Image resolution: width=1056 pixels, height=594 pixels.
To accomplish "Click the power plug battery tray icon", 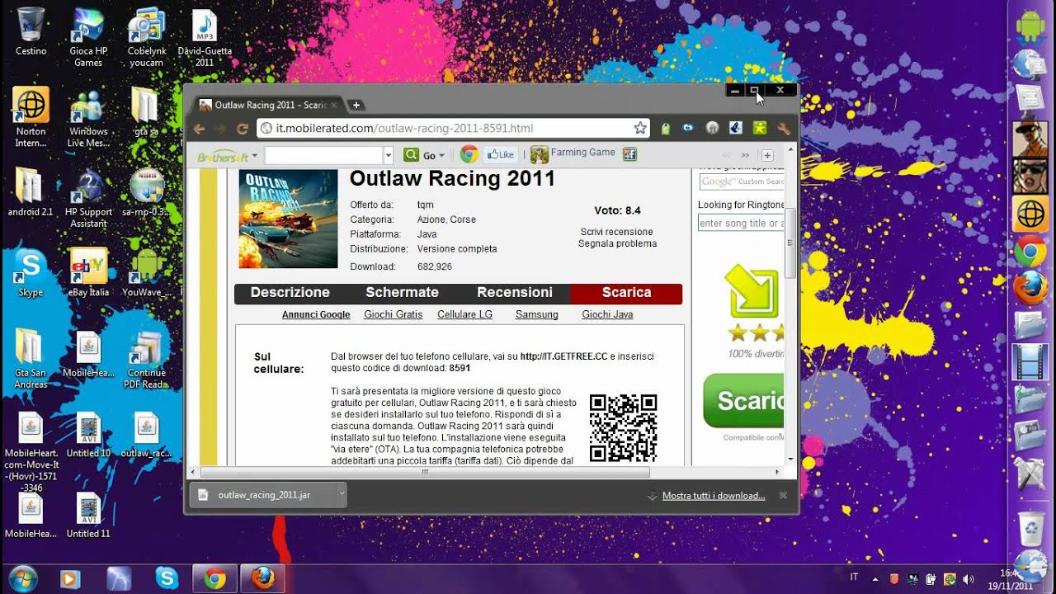I will pyautogui.click(x=931, y=579).
